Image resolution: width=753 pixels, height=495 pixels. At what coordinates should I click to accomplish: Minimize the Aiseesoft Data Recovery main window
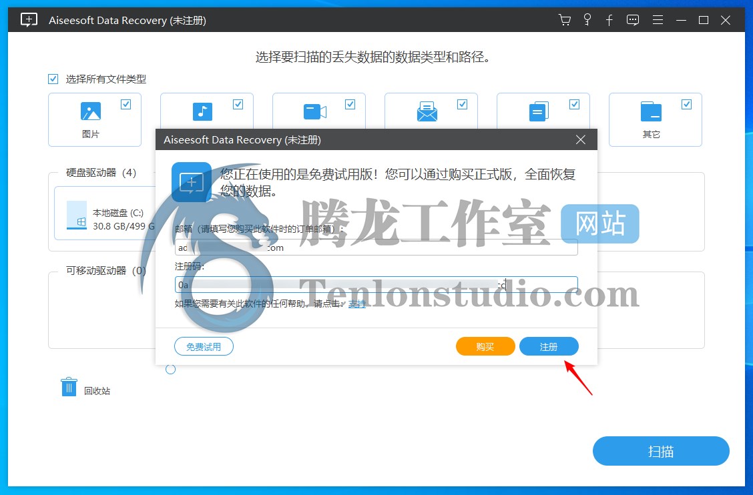[681, 20]
